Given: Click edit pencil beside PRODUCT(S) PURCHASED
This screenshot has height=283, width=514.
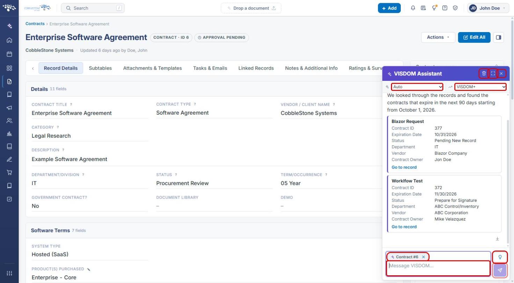Looking at the screenshot, I should click(89, 269).
